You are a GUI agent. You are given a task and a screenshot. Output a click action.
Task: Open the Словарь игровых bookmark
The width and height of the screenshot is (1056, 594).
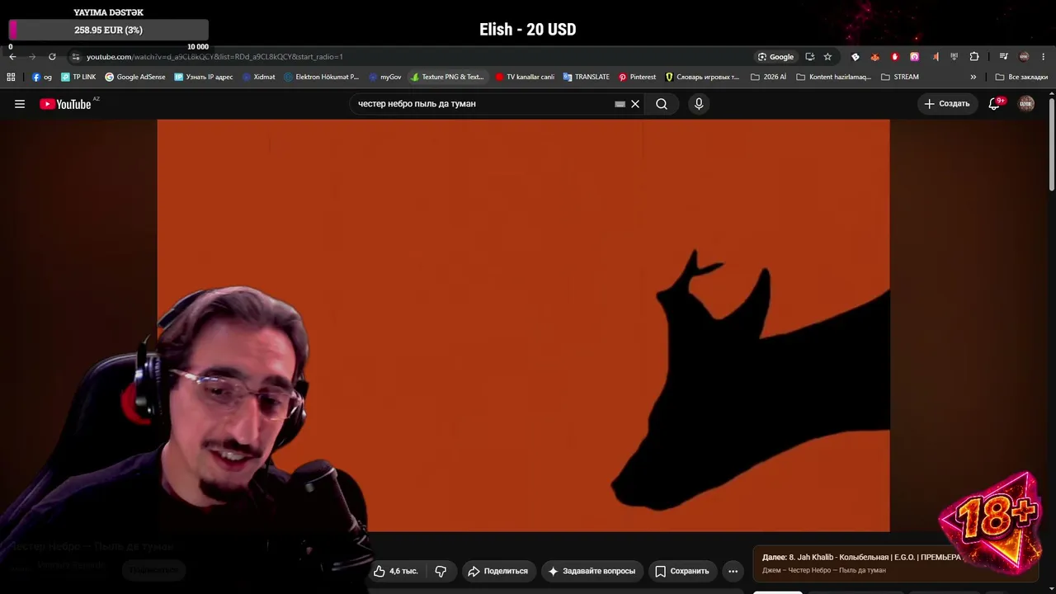pos(702,77)
